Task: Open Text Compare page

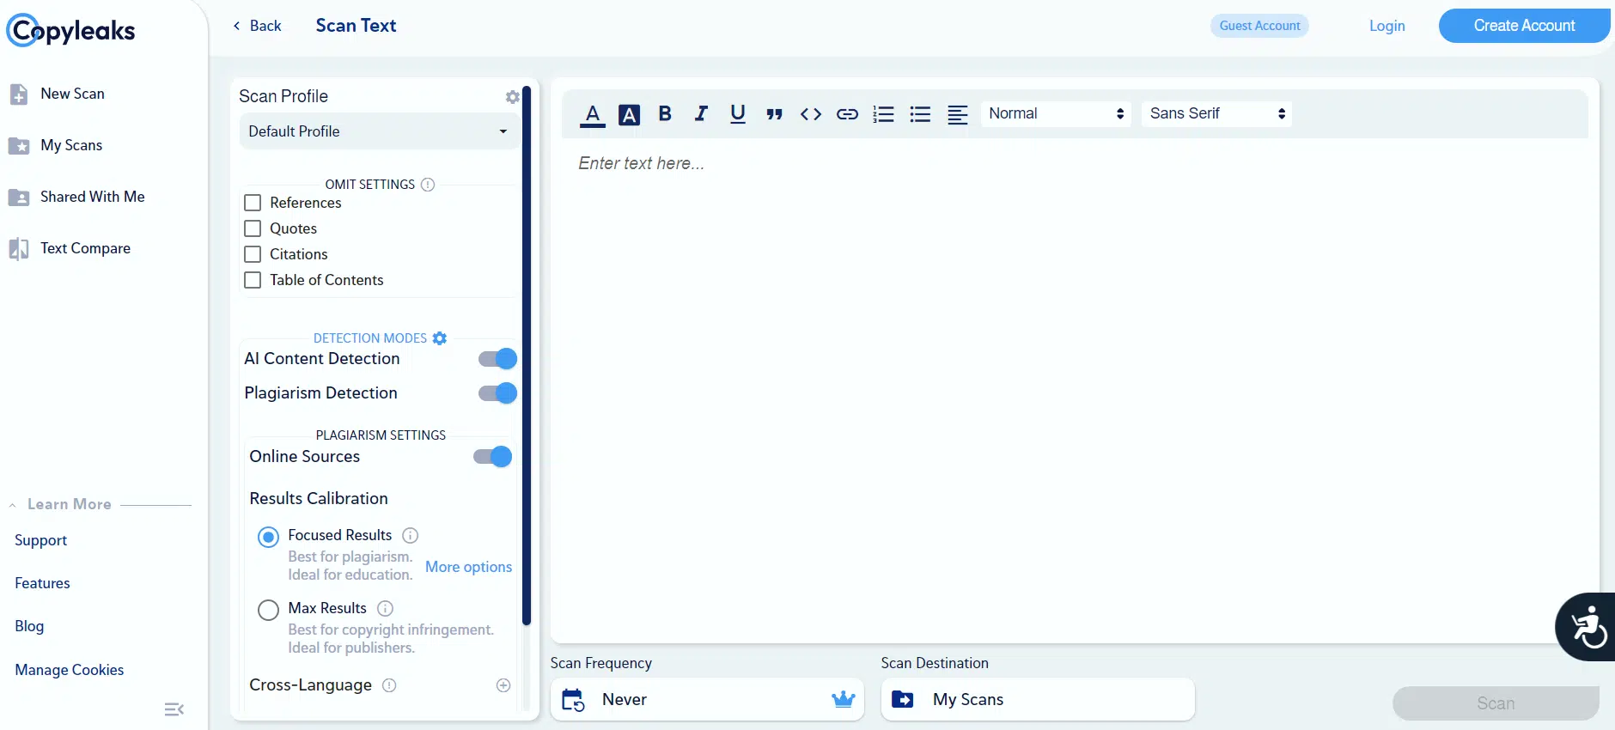Action: click(85, 248)
